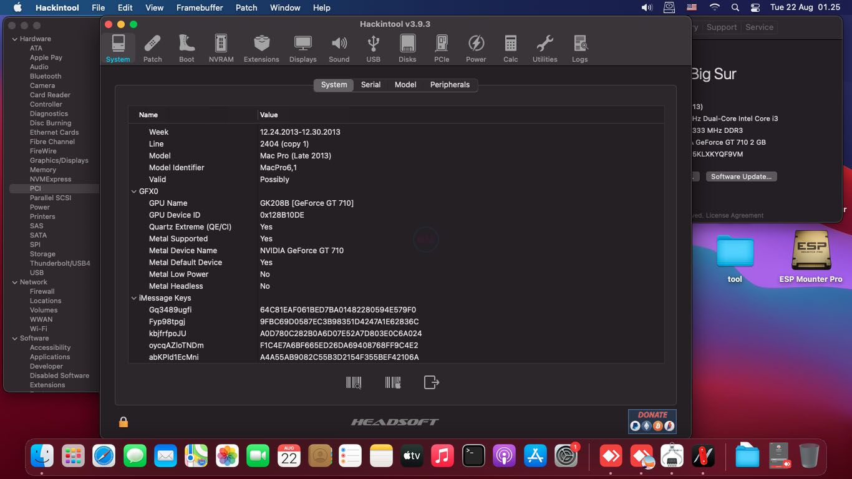This screenshot has width=852, height=479.
Task: Open the Patch toolbar section
Action: coord(152,49)
